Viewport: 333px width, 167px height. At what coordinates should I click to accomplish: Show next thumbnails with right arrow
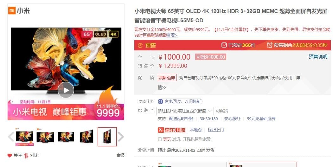(x=121, y=137)
